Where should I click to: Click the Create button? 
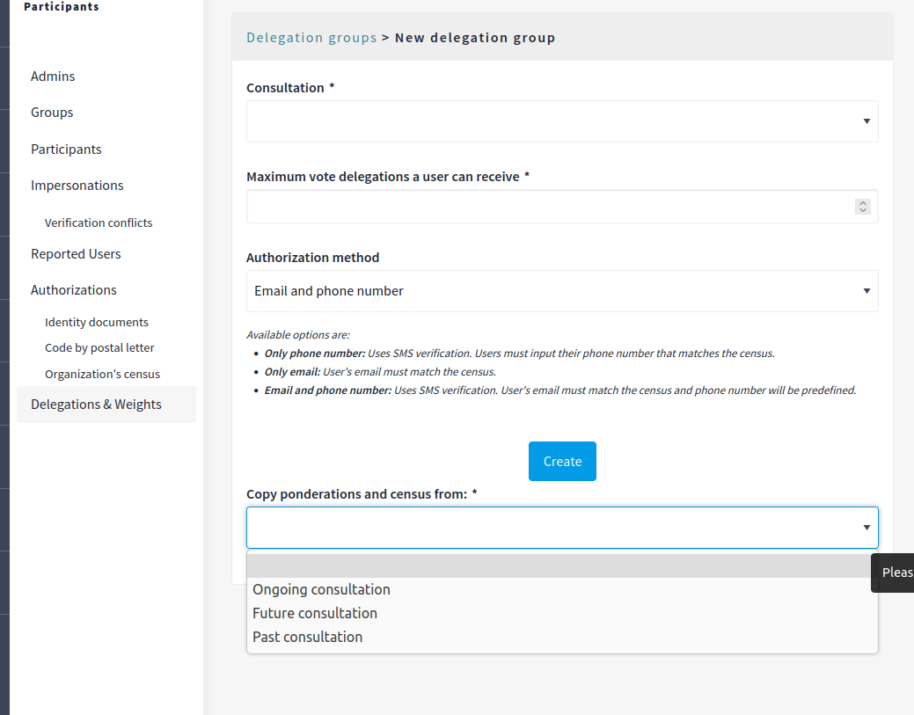click(562, 461)
